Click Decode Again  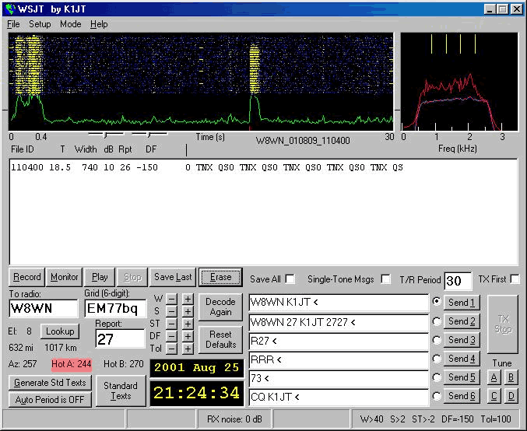[220, 307]
